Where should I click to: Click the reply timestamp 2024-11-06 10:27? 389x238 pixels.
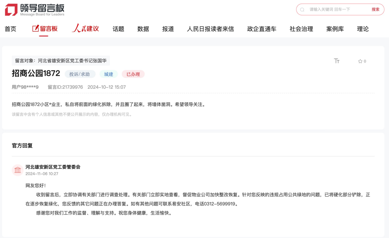tap(42, 174)
